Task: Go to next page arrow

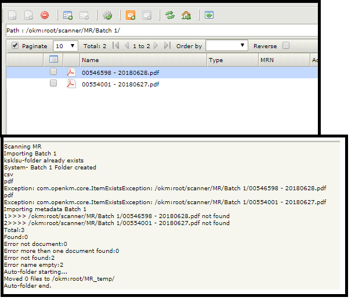Action: [x=157, y=46]
